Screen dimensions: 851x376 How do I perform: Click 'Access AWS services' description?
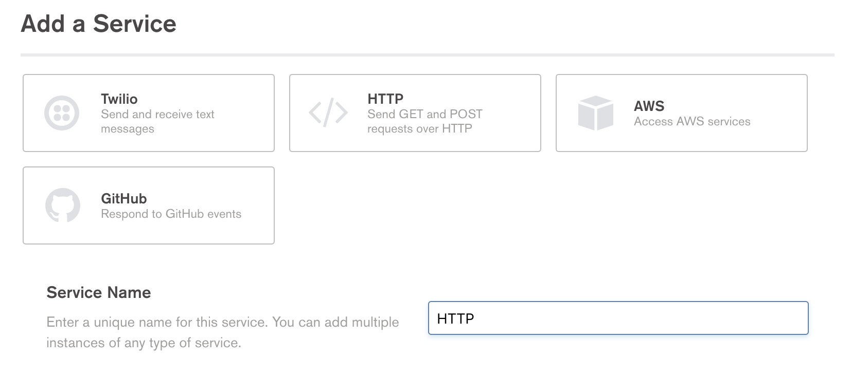click(x=692, y=121)
